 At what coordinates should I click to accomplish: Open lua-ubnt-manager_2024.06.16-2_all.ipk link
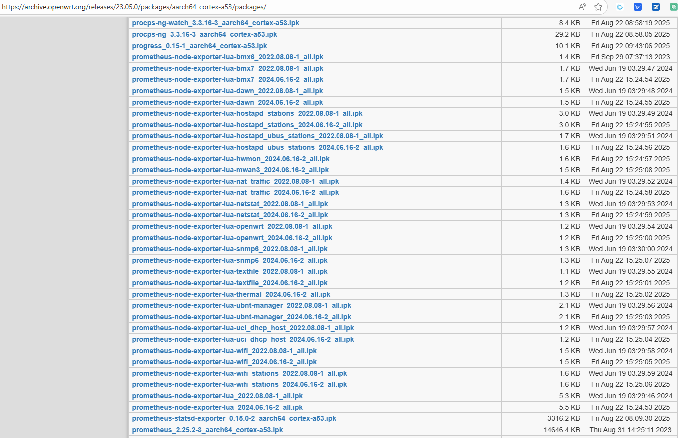[242, 317]
